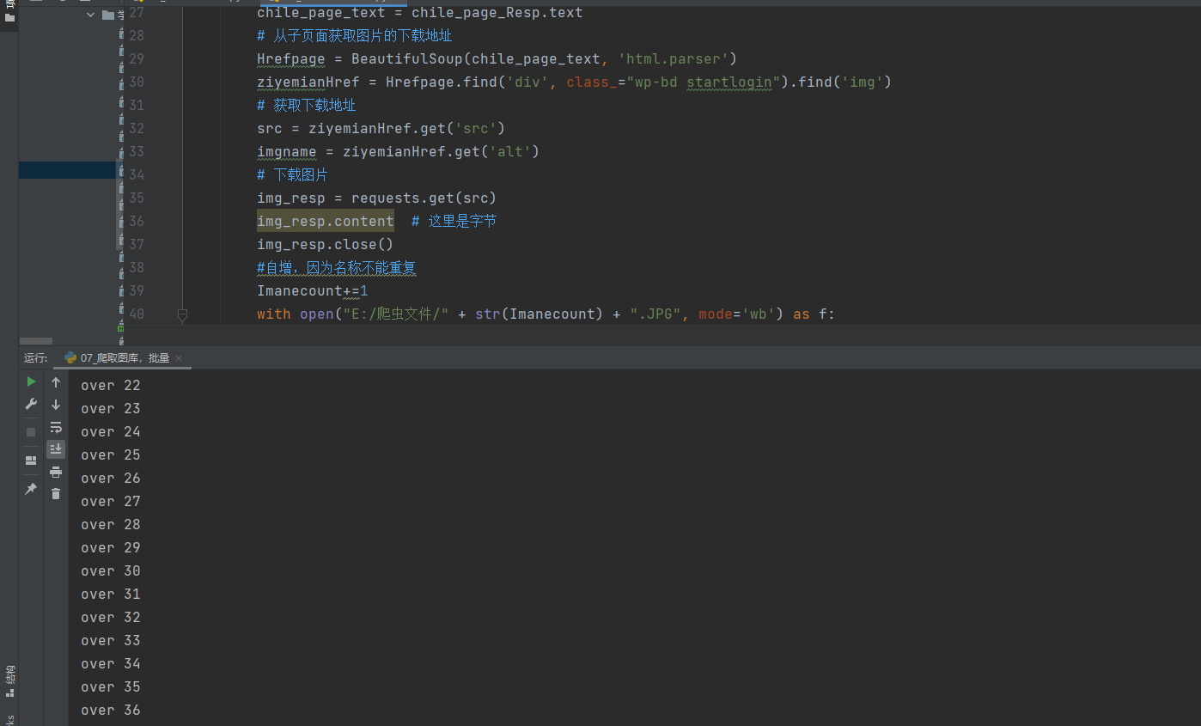Collapse the folder chevron in the project tree

pos(91,15)
